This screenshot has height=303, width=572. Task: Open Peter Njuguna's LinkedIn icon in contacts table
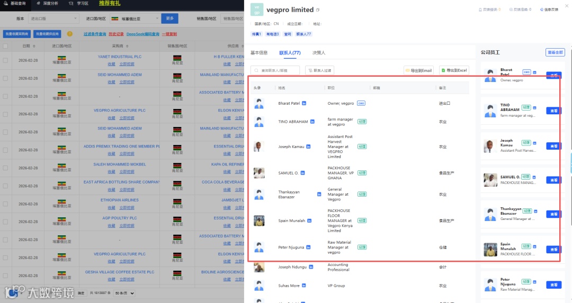tap(308, 247)
